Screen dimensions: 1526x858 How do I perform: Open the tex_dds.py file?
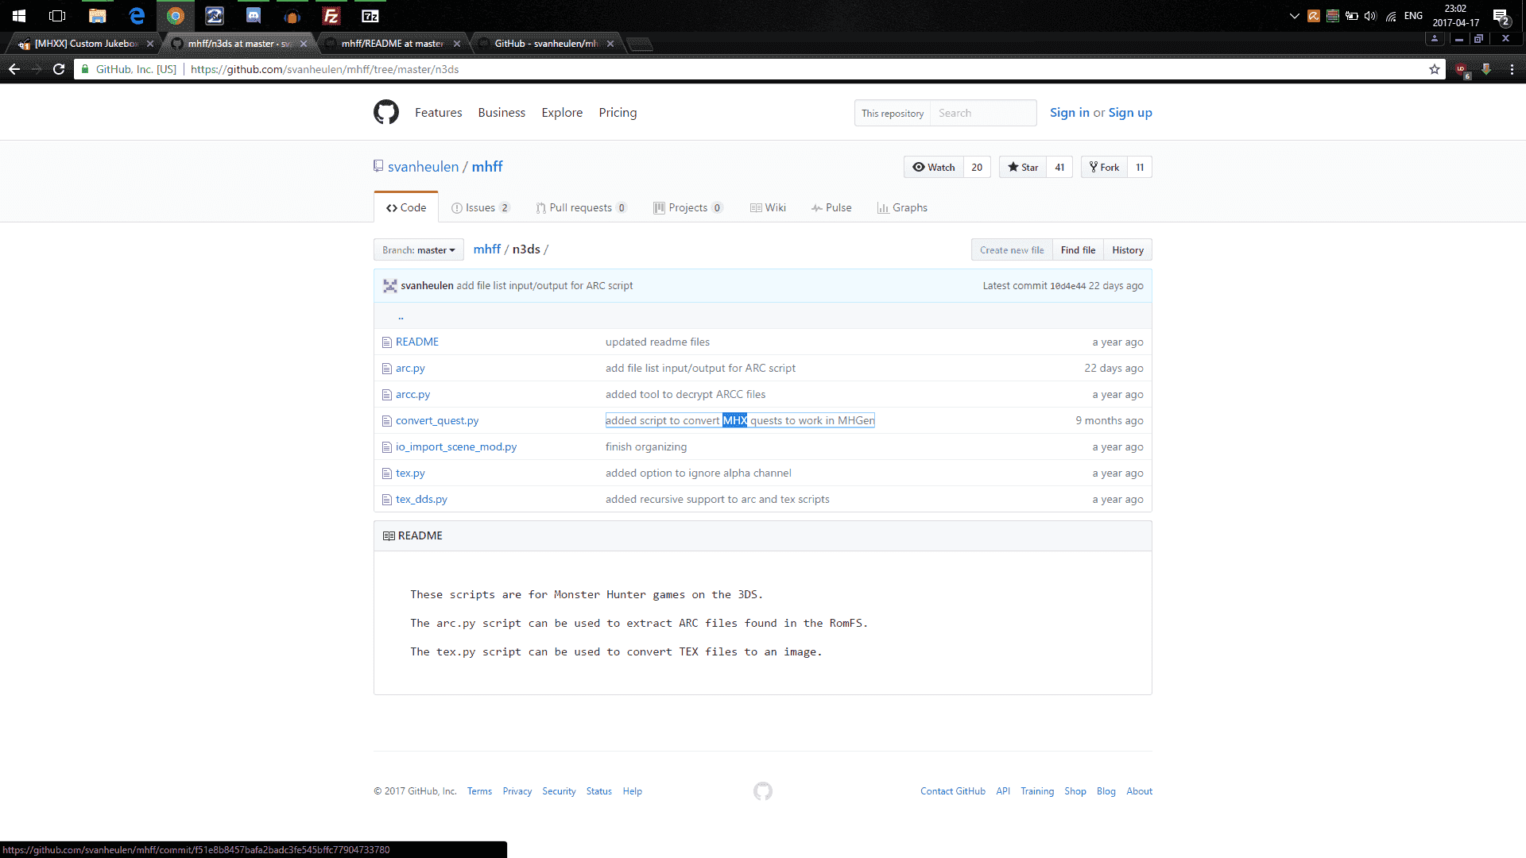(x=421, y=499)
